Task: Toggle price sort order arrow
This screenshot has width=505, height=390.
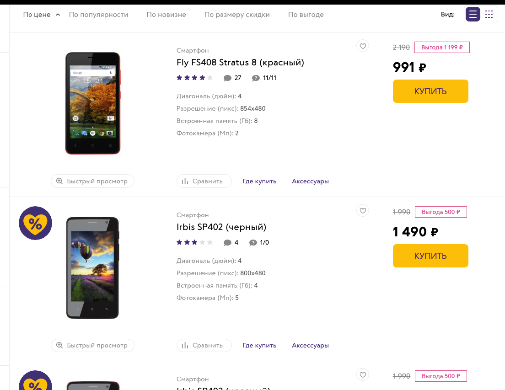Action: (58, 15)
